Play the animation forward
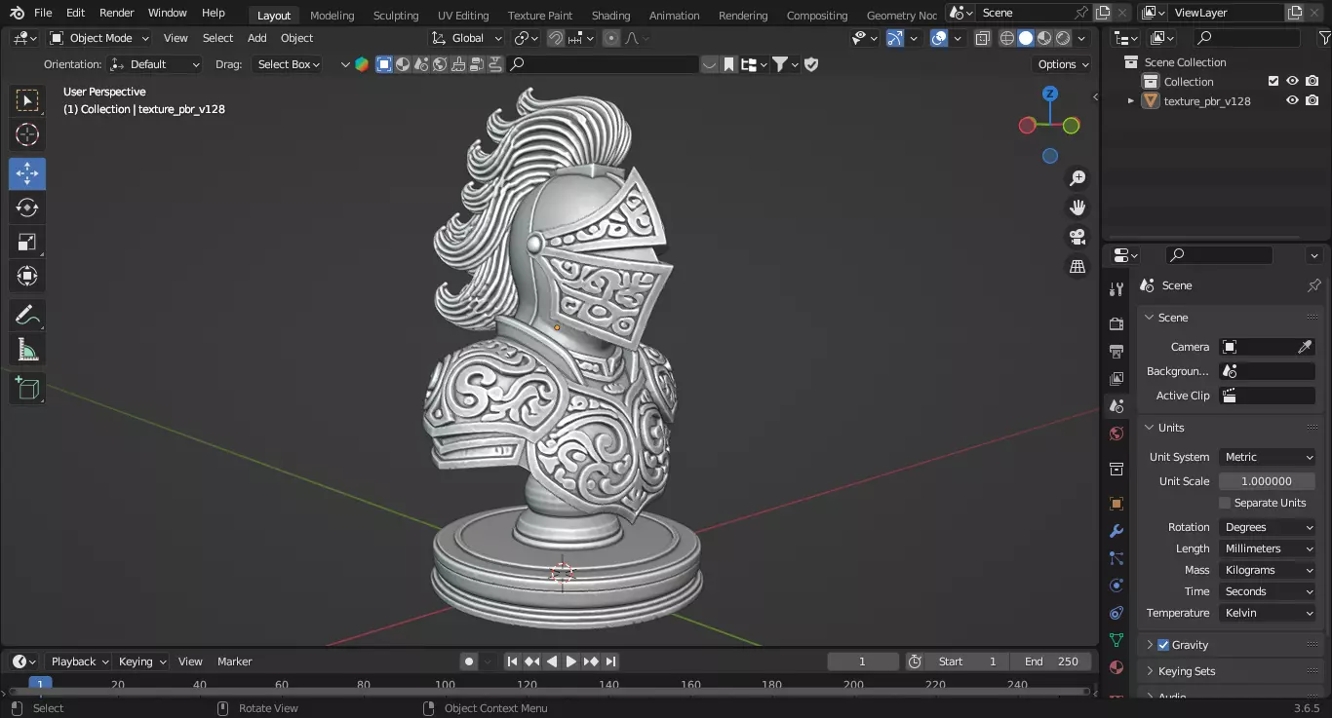Screen dimensions: 1332x718 571,661
